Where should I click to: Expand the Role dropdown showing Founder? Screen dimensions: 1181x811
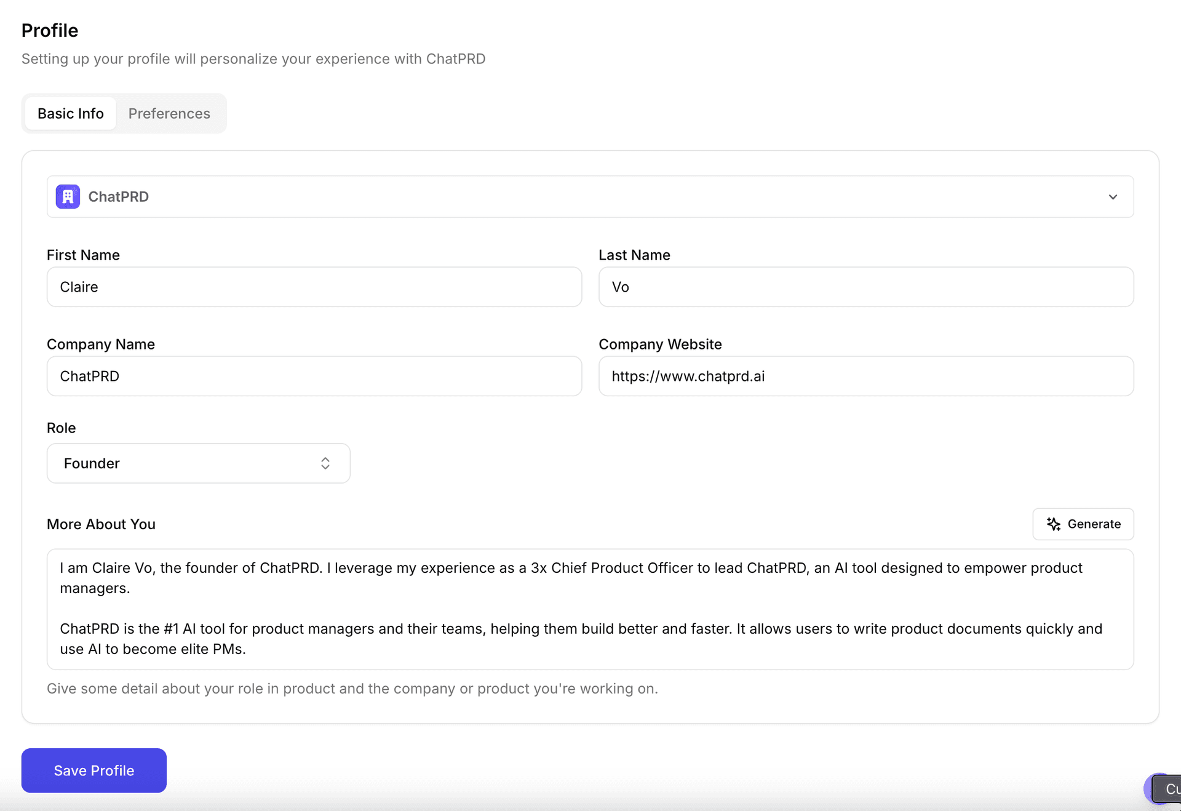coord(198,463)
